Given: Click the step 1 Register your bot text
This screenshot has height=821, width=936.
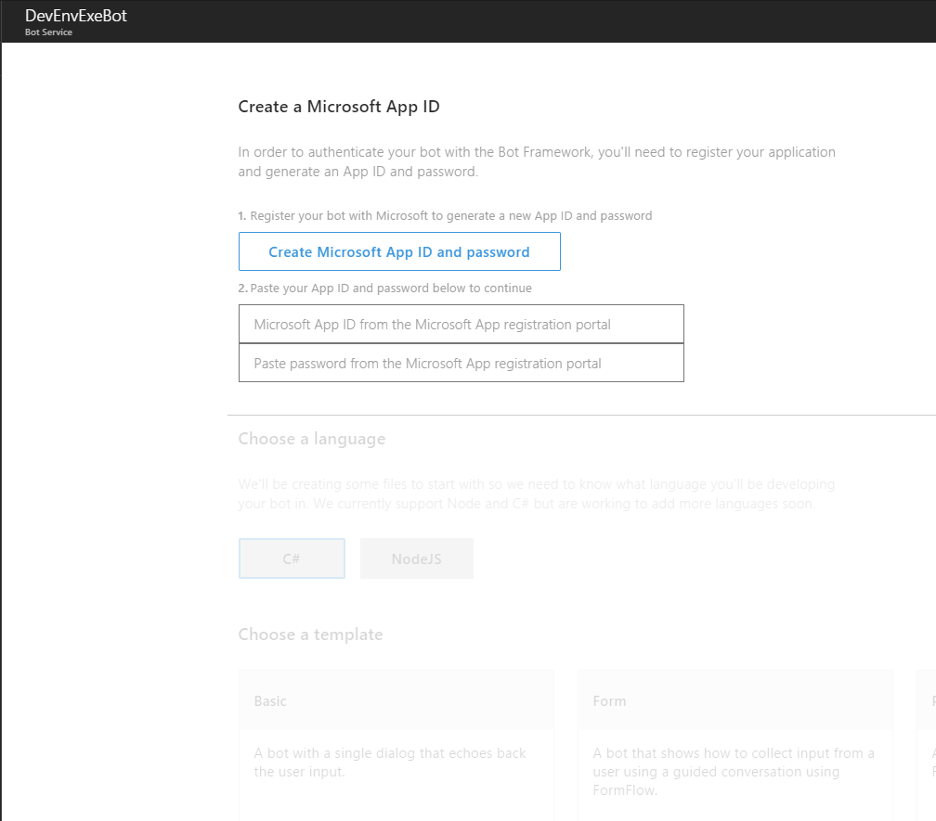Looking at the screenshot, I should pyautogui.click(x=446, y=216).
